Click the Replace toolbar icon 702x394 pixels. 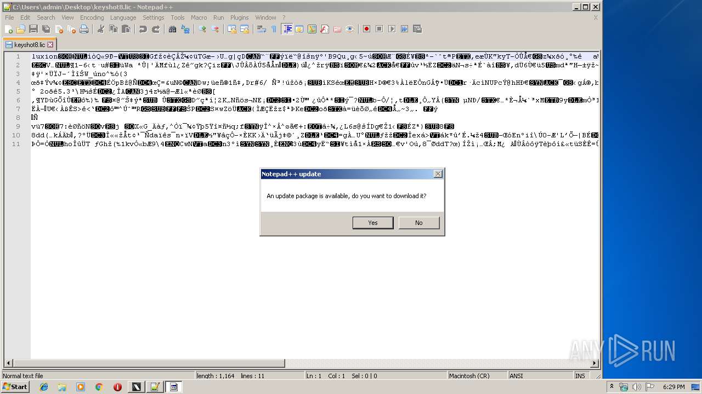[185, 29]
